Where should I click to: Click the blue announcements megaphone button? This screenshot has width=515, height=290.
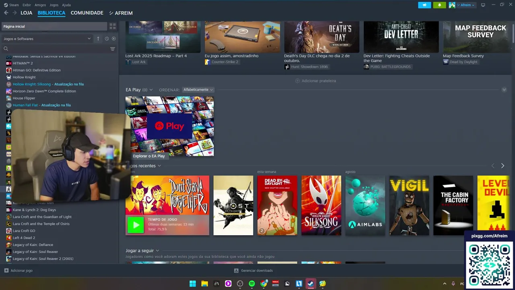424,5
